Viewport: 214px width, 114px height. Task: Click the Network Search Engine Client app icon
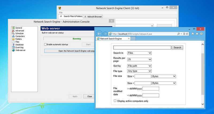click(60, 8)
